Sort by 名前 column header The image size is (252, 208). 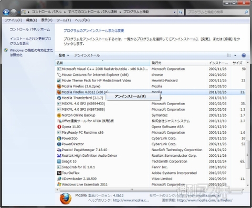pyautogui.click(x=102, y=63)
